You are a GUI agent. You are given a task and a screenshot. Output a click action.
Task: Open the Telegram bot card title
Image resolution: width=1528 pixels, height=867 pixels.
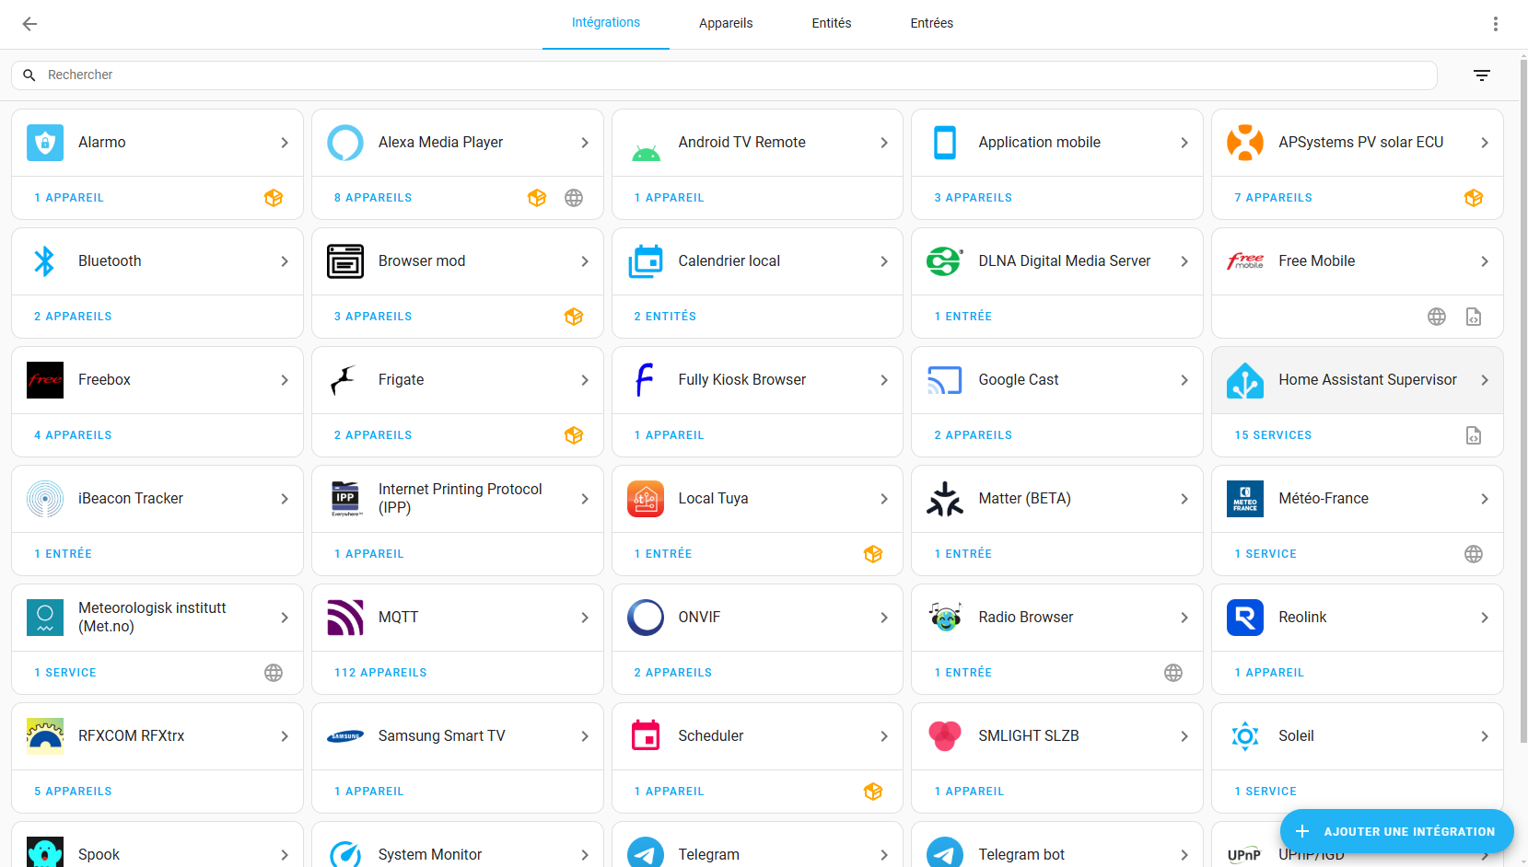pyautogui.click(x=1021, y=855)
